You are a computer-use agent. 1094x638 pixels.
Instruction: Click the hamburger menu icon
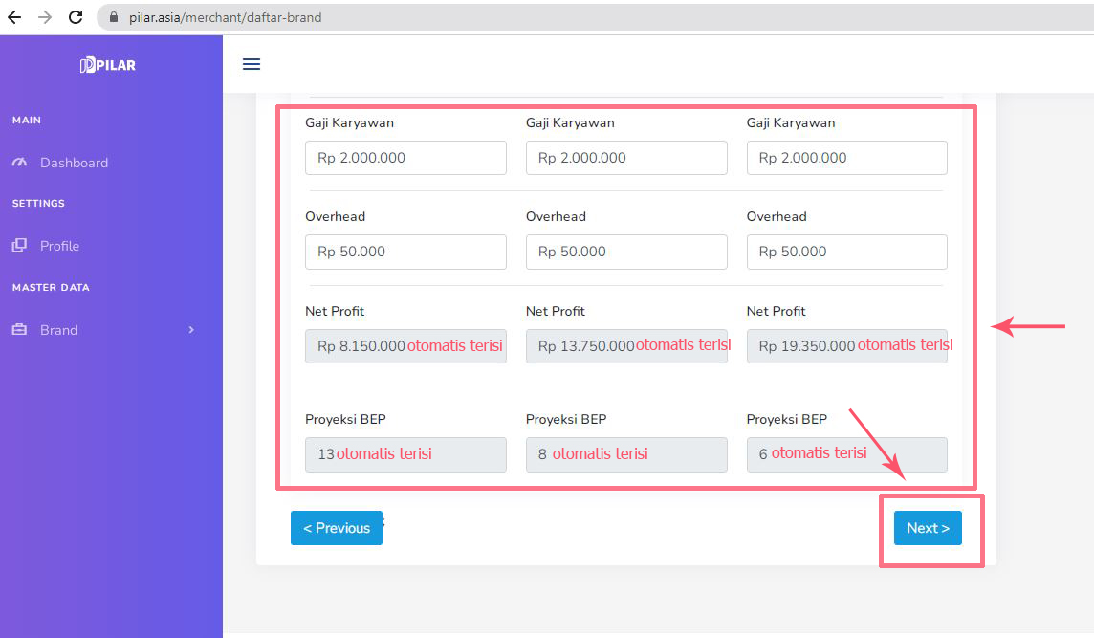tap(252, 64)
